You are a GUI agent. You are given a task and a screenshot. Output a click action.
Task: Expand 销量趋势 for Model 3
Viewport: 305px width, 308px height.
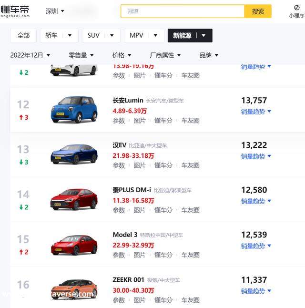pyautogui.click(x=256, y=246)
